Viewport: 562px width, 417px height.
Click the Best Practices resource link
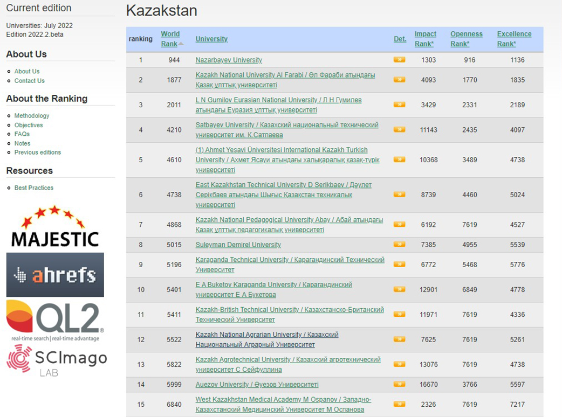click(34, 188)
